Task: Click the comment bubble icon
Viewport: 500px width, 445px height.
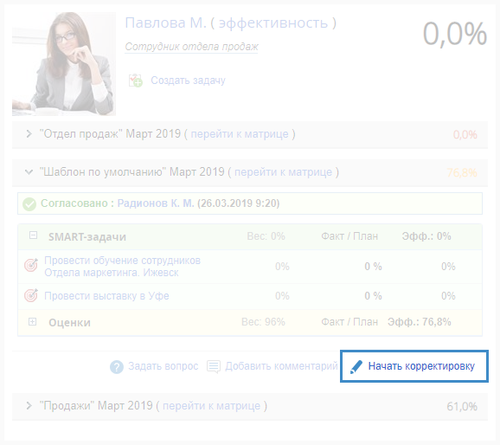Action: (214, 366)
